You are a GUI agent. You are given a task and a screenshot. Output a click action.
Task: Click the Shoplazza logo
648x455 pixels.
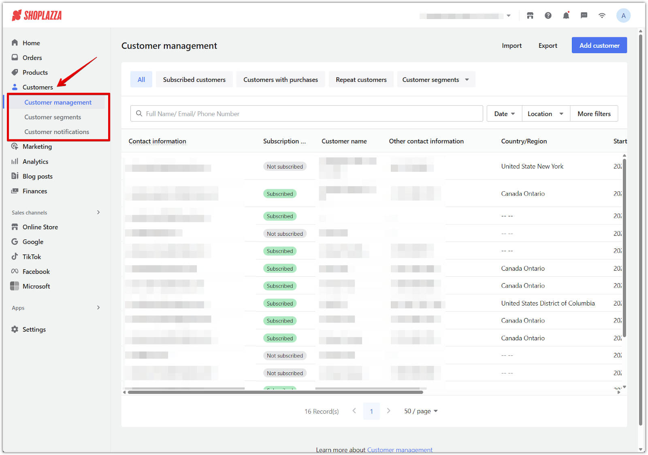[37, 15]
